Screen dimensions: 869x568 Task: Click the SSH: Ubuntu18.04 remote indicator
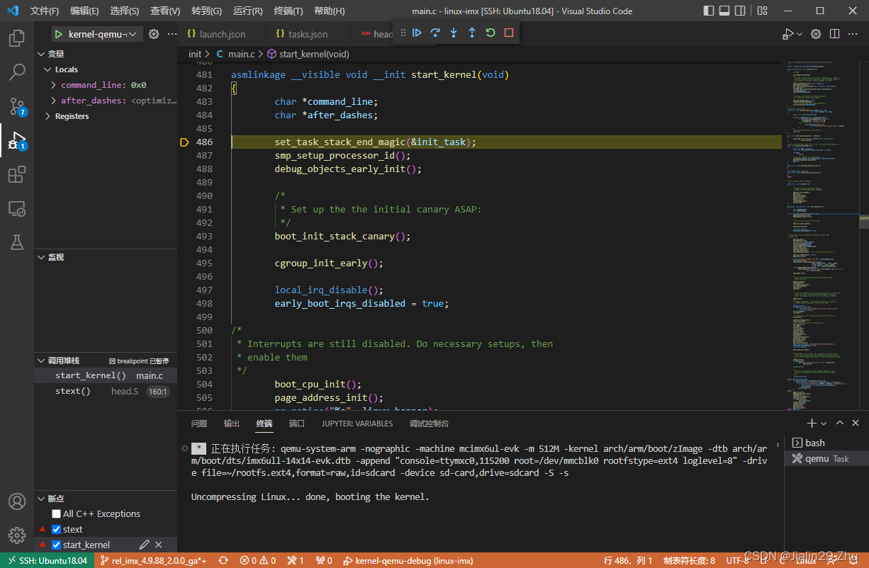[46, 560]
